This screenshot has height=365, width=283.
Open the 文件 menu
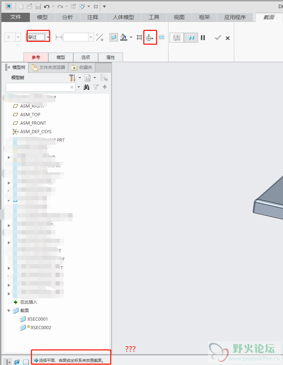[16, 17]
